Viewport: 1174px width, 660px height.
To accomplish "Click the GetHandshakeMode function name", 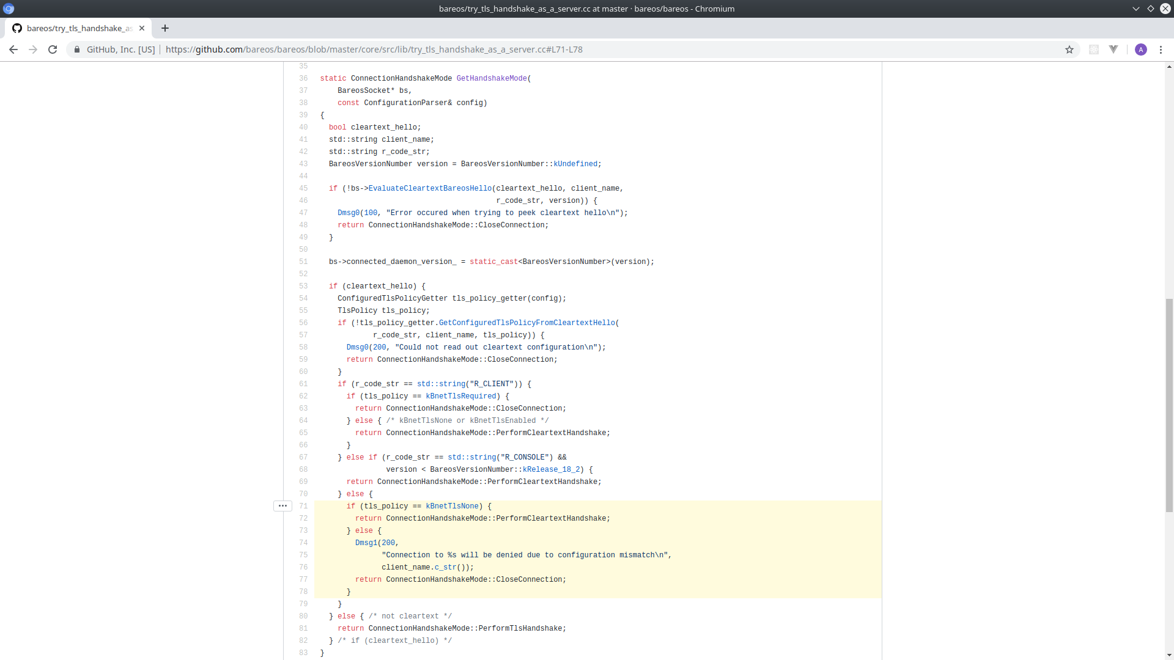I will pyautogui.click(x=491, y=78).
